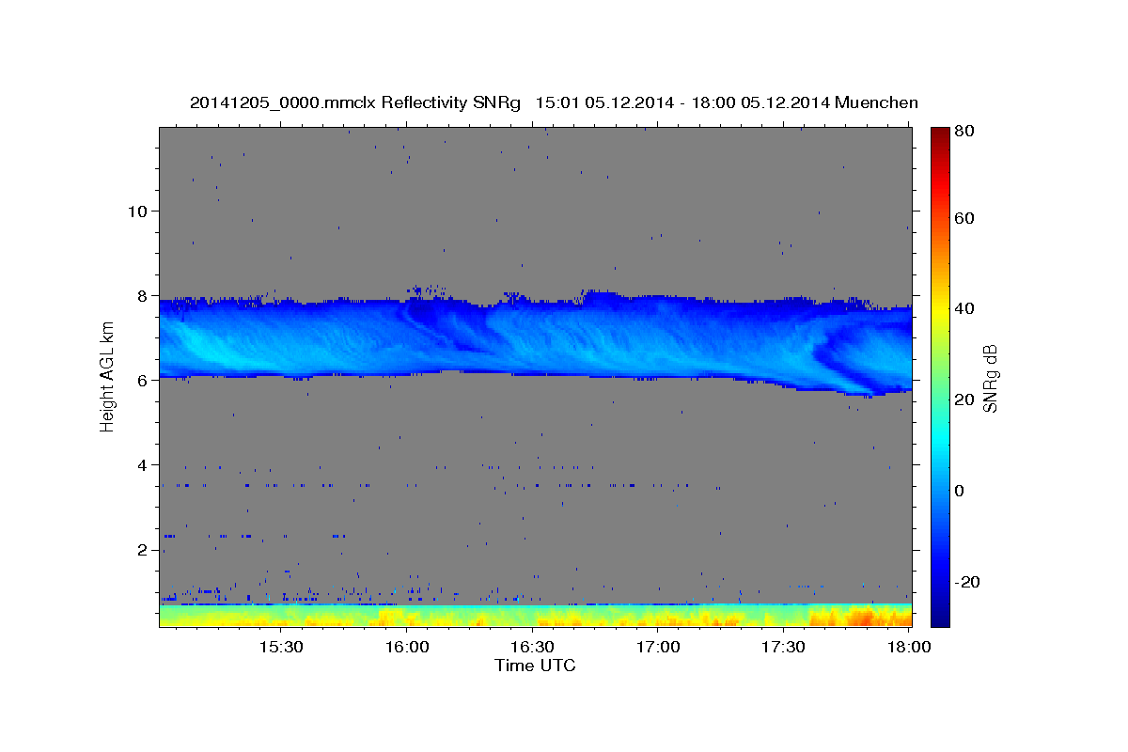Select the 'SNRg dB' colorbar label
Screen dimensions: 1128x752
pos(989,378)
